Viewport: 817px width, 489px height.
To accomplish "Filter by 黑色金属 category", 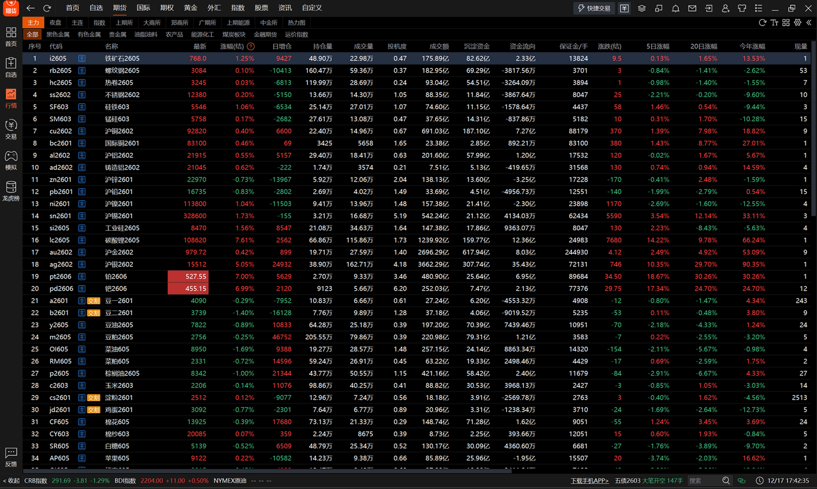I will click(58, 34).
